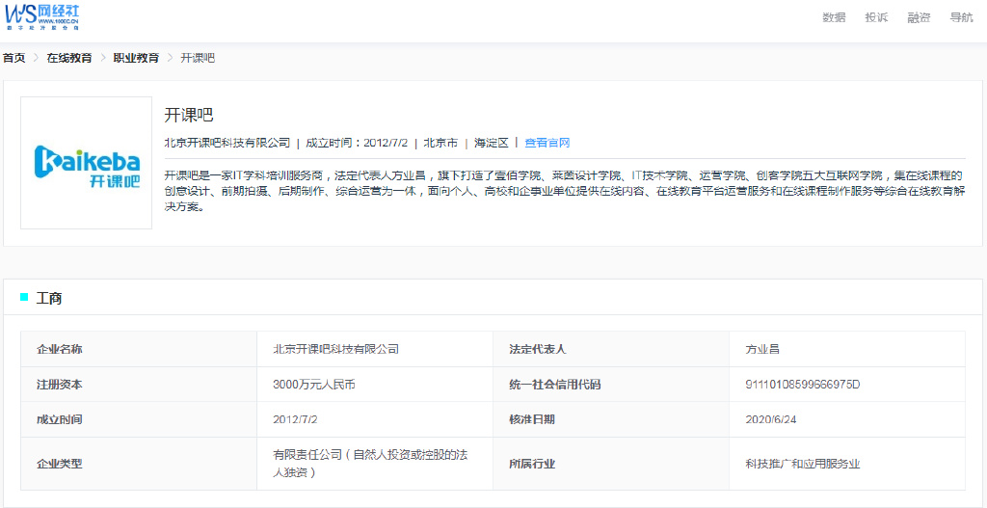
Task: Click the 注册资本 label cell
Action: pyautogui.click(x=139, y=384)
